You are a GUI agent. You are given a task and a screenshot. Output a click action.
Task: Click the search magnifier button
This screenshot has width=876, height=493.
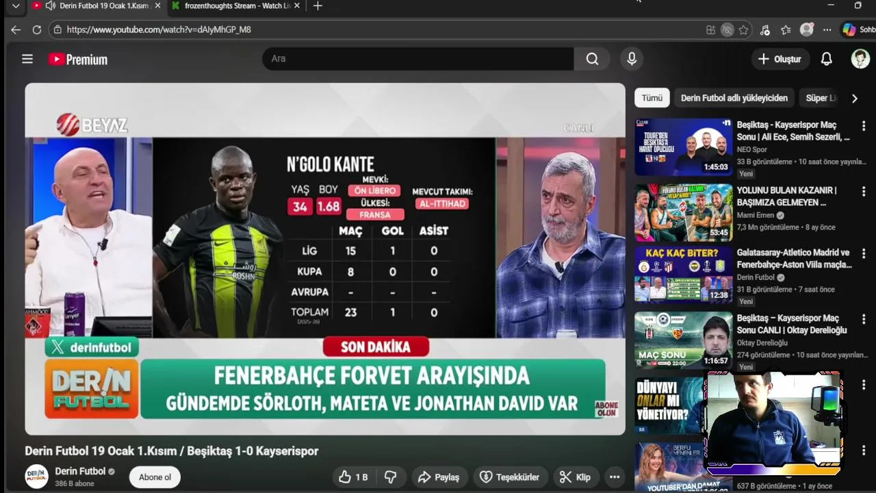tap(592, 59)
